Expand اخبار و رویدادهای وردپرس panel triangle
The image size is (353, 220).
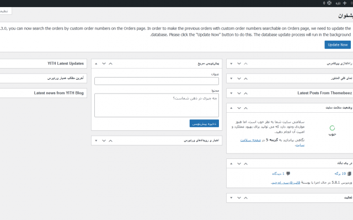click(96, 141)
